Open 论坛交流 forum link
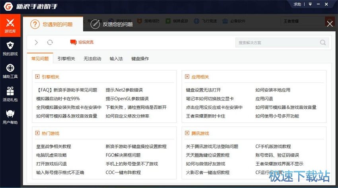The width and height of the screenshot is (338, 188). tap(82, 42)
